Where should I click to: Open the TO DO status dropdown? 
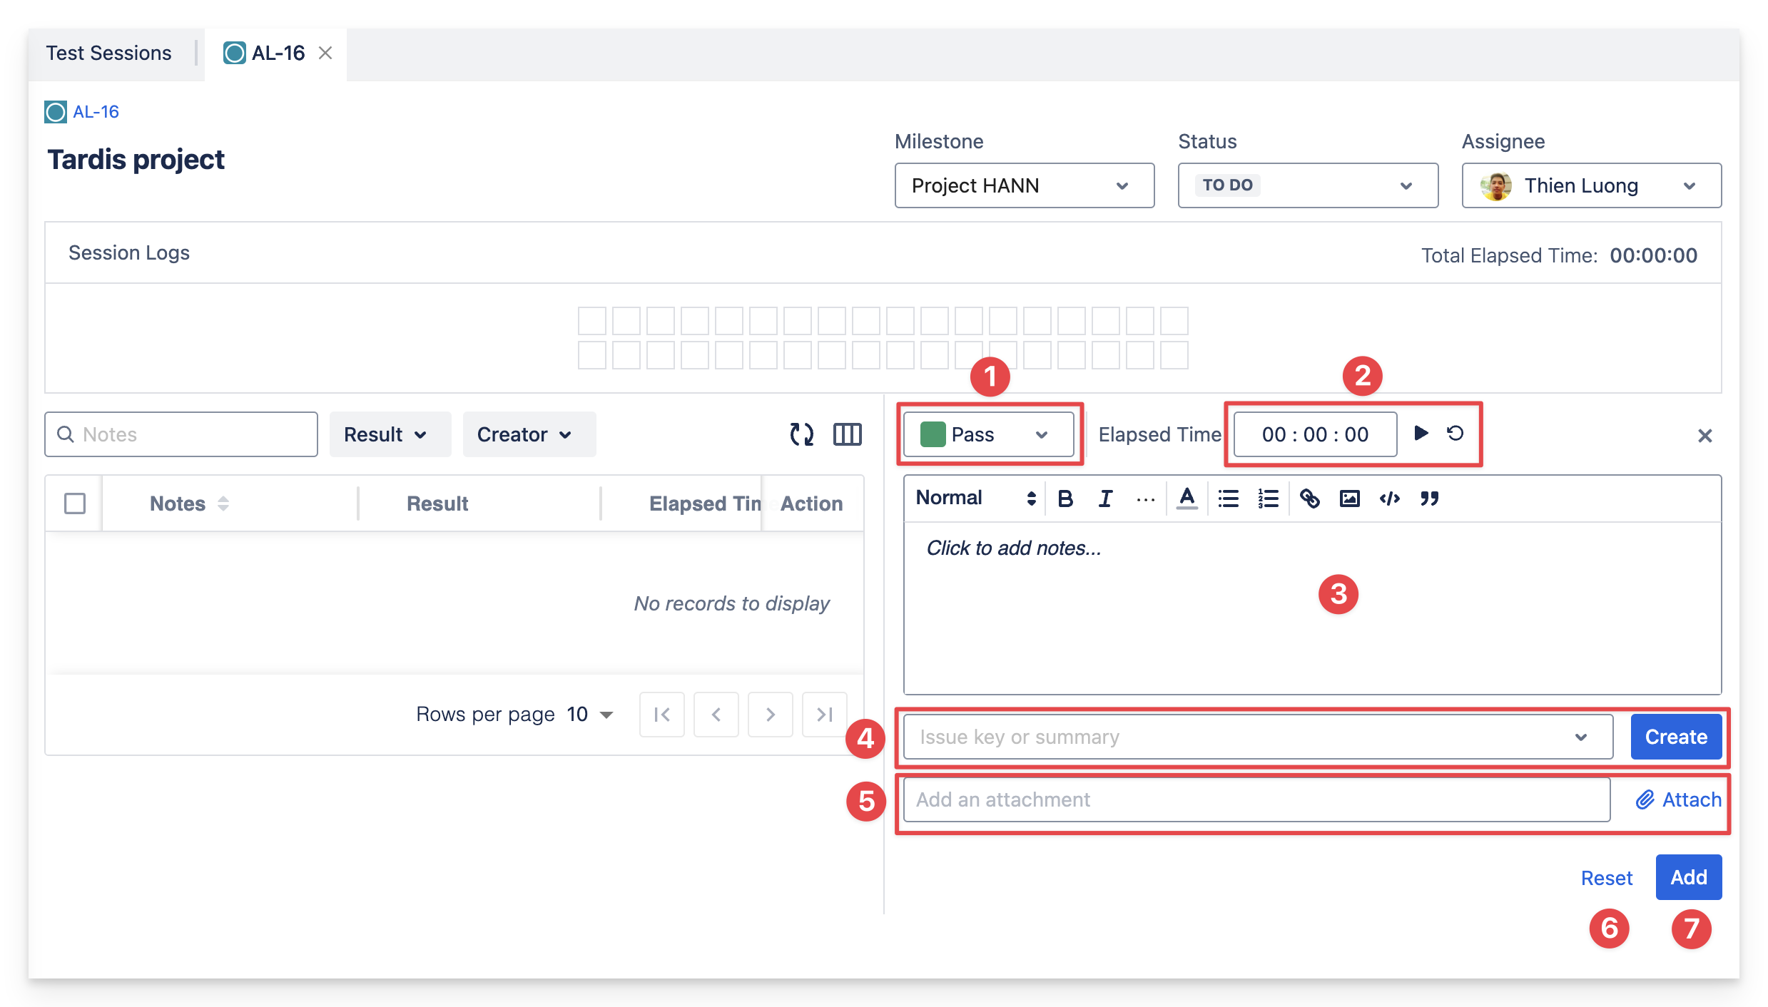coord(1307,185)
